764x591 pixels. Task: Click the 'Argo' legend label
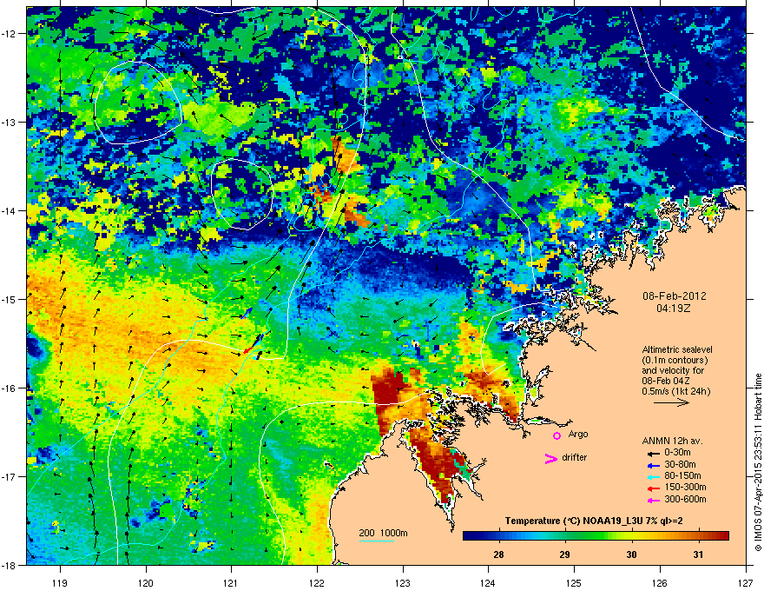(578, 435)
